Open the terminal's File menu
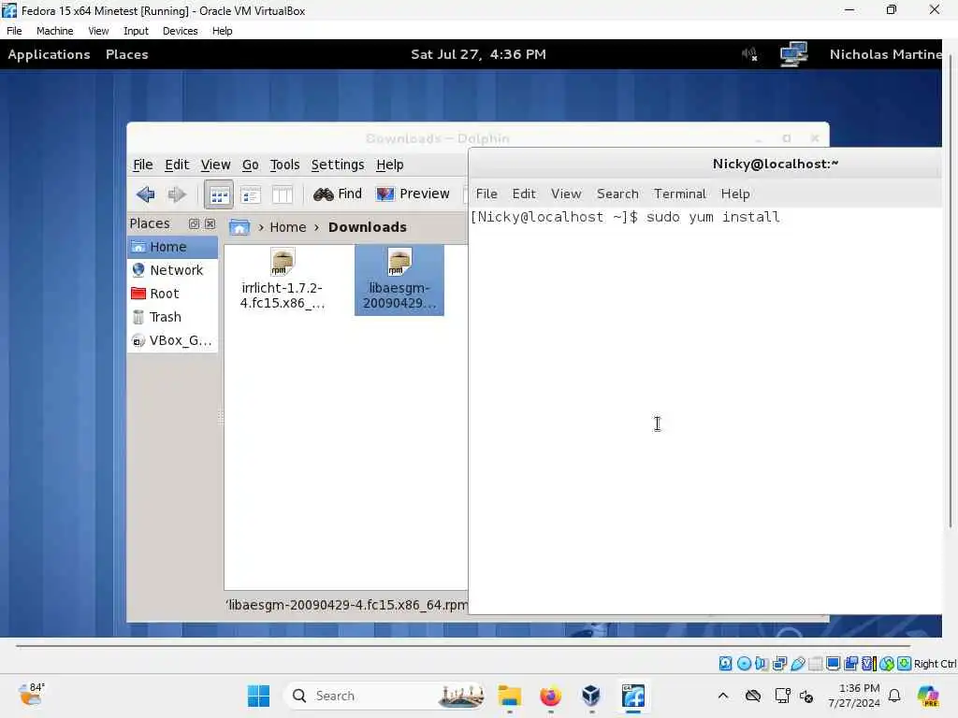 pyautogui.click(x=486, y=194)
